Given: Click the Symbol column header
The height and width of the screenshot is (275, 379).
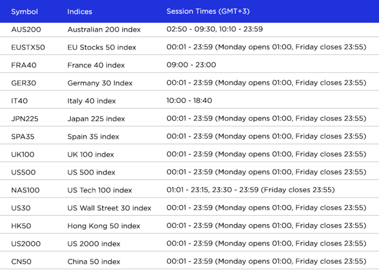Looking at the screenshot, I should coord(24,12).
